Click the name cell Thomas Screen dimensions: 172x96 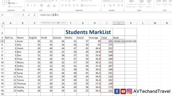23,83
